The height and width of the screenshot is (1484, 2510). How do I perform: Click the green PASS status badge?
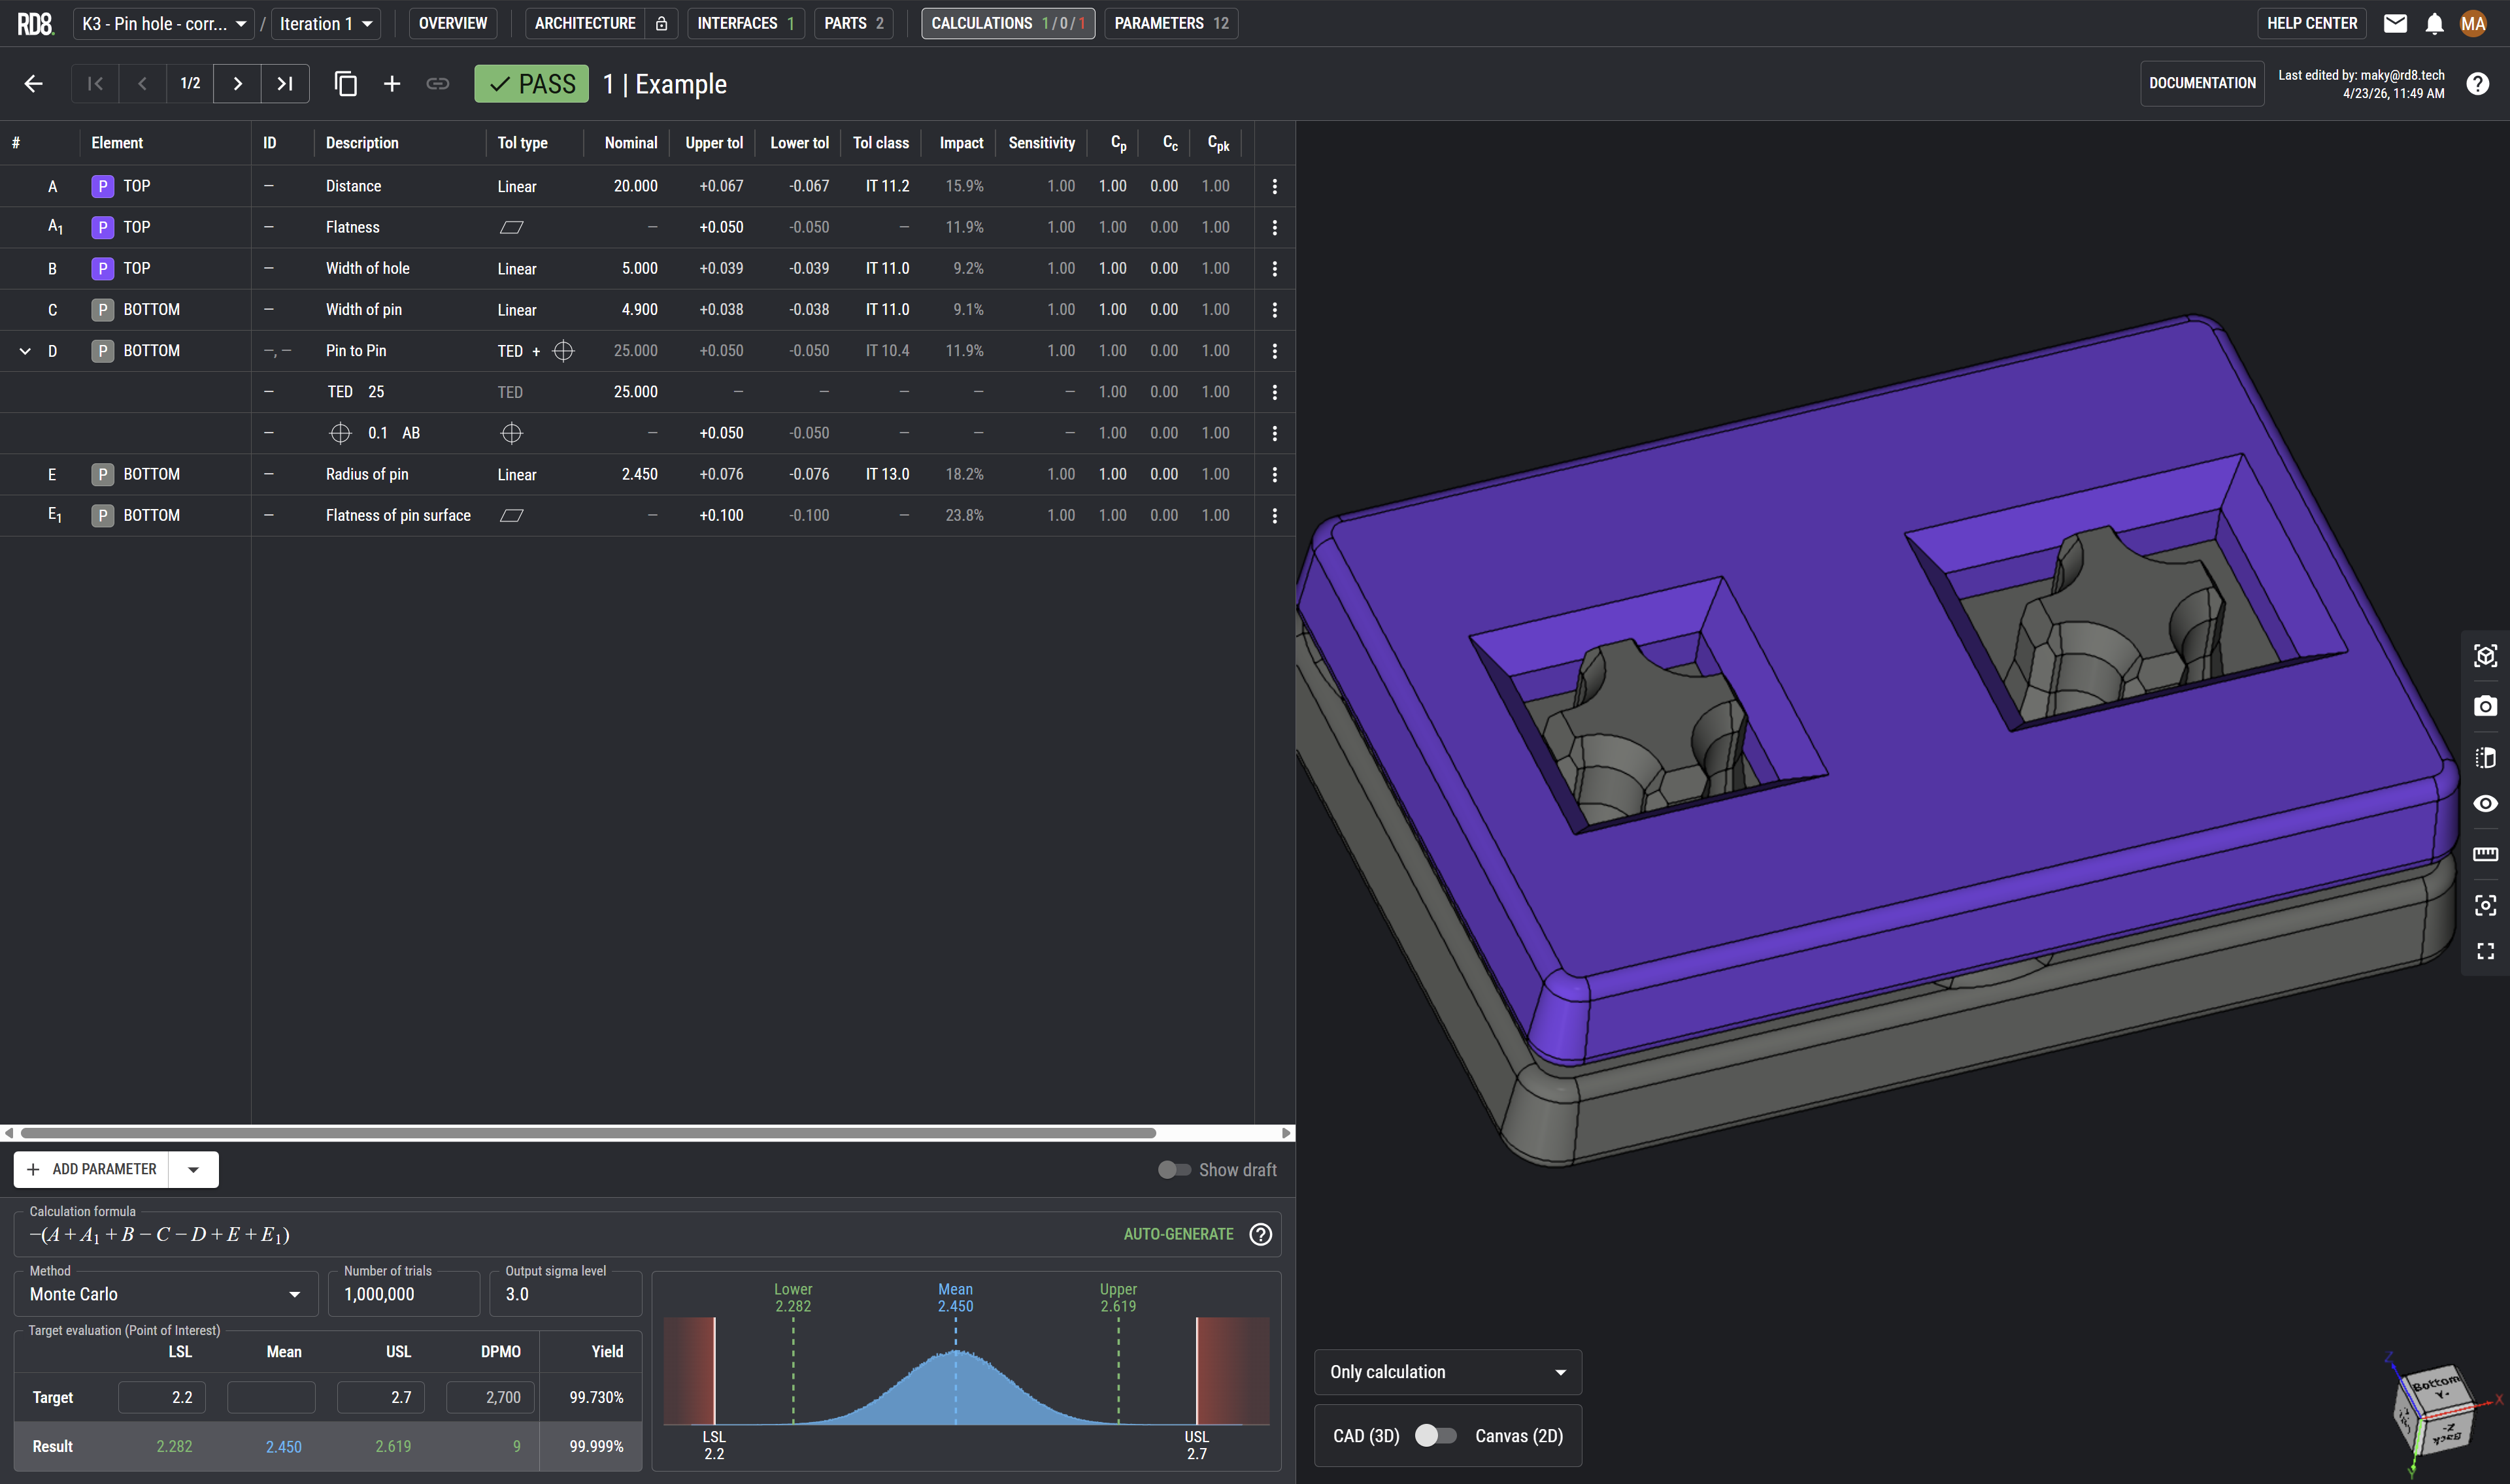point(531,84)
